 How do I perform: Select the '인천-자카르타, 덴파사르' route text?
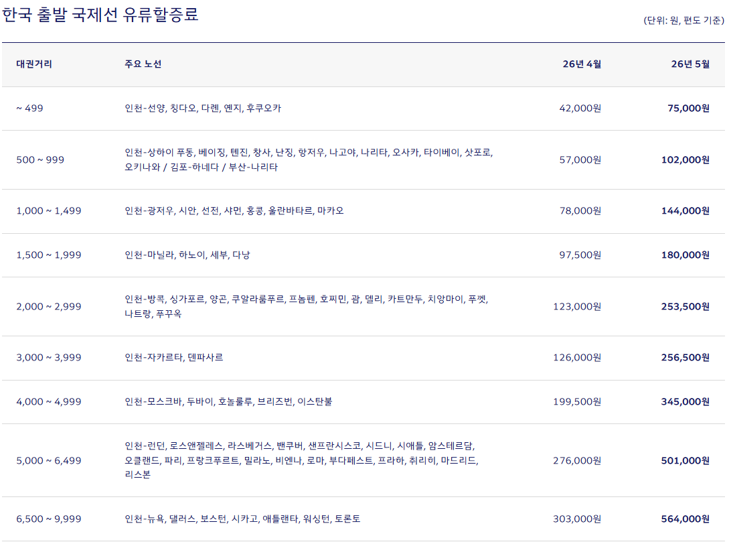click(174, 358)
